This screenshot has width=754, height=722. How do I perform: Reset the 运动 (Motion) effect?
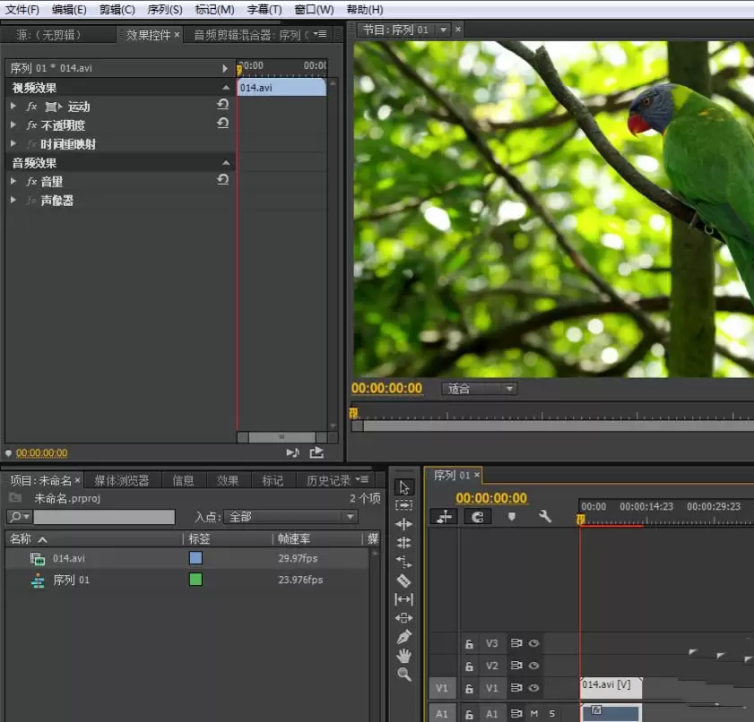coord(222,105)
